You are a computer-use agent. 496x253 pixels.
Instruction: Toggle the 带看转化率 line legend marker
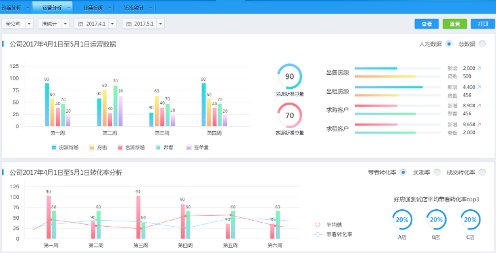318,234
